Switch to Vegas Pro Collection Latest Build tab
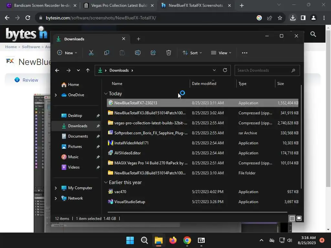Image resolution: width=331 pixels, height=248 pixels. click(119, 5)
